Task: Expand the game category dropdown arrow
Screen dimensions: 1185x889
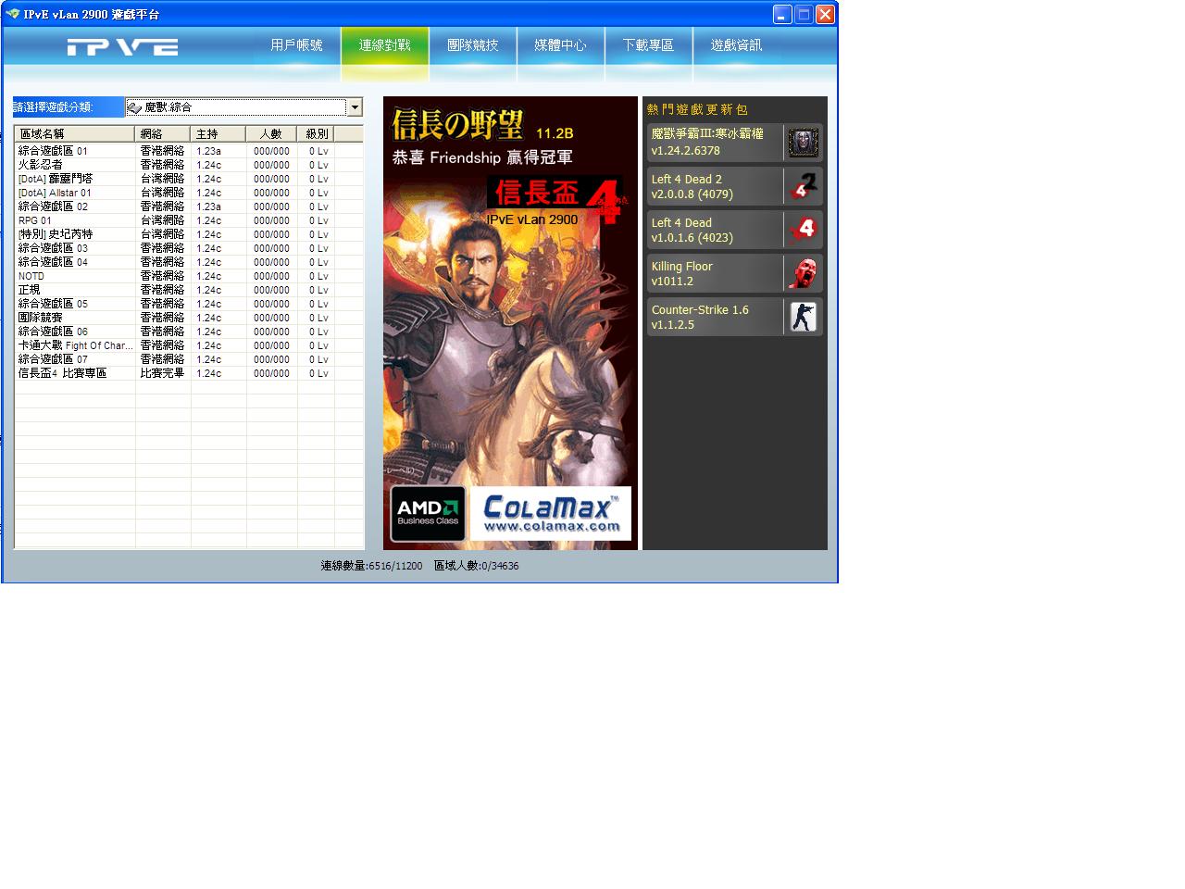Action: pos(354,107)
